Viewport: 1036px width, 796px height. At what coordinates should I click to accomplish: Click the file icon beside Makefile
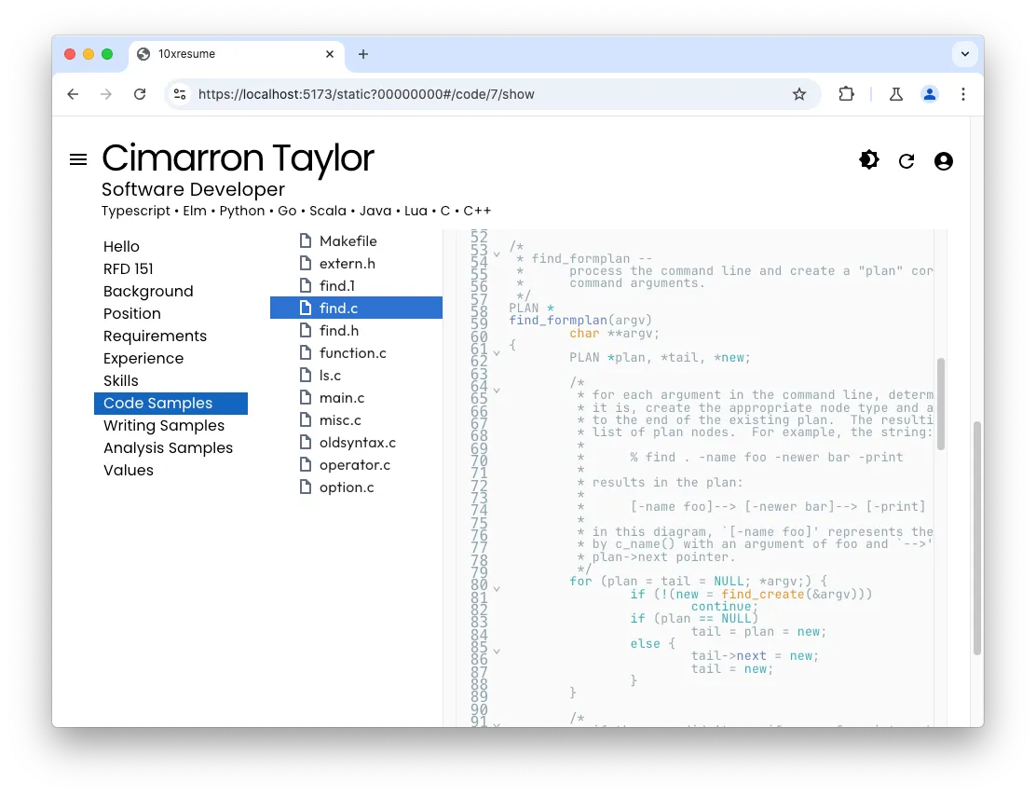coord(306,240)
